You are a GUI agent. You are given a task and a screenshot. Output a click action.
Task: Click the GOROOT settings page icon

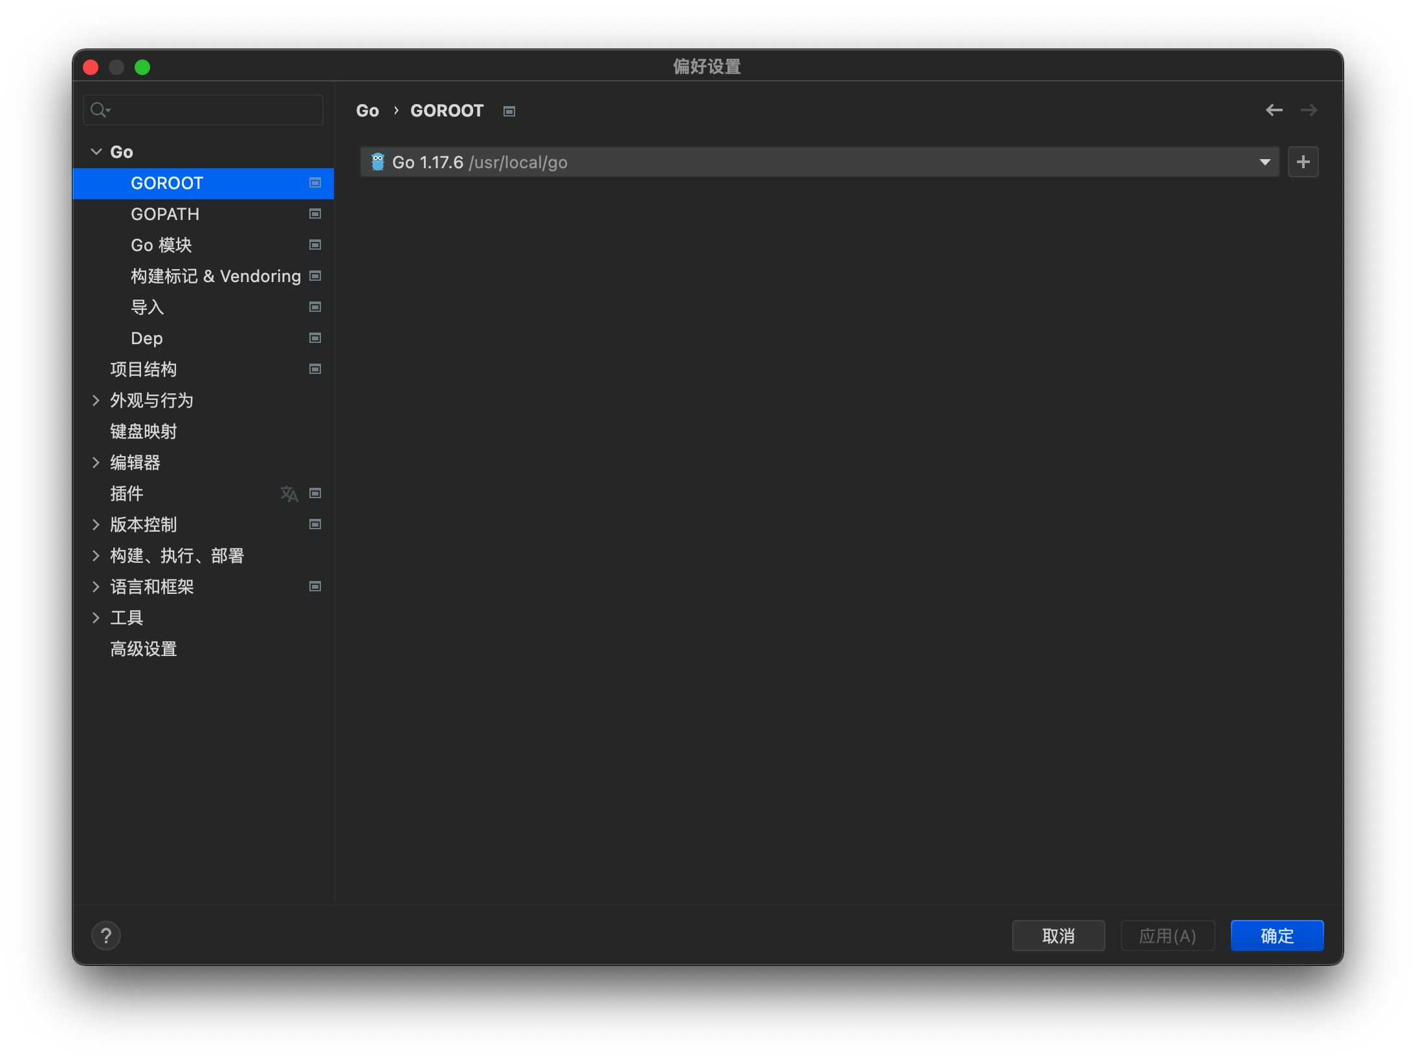pos(315,182)
